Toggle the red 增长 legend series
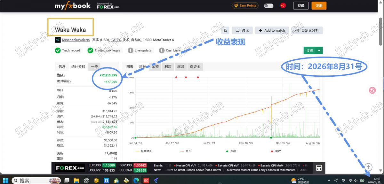The image size is (384, 184). pos(186,151)
